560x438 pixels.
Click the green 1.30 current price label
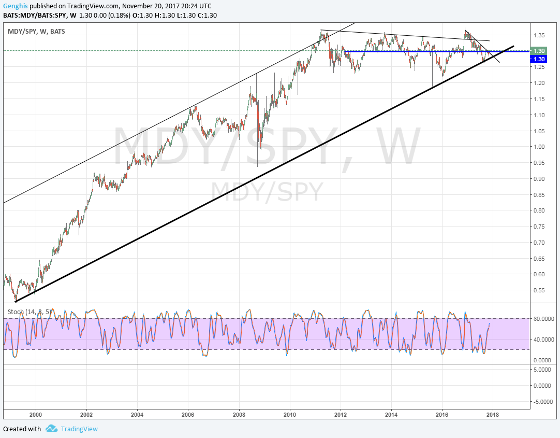(x=539, y=51)
